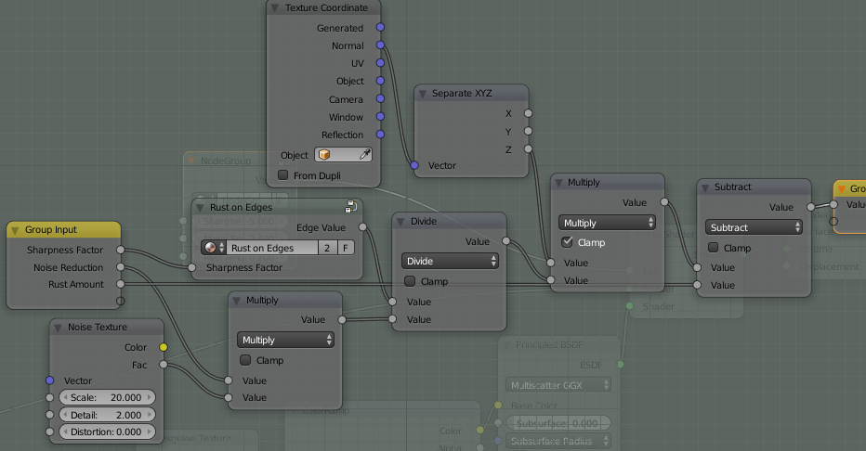Screen dimensions: 866x451
Task: Select the Group Input node by its title
Action: [51, 229]
